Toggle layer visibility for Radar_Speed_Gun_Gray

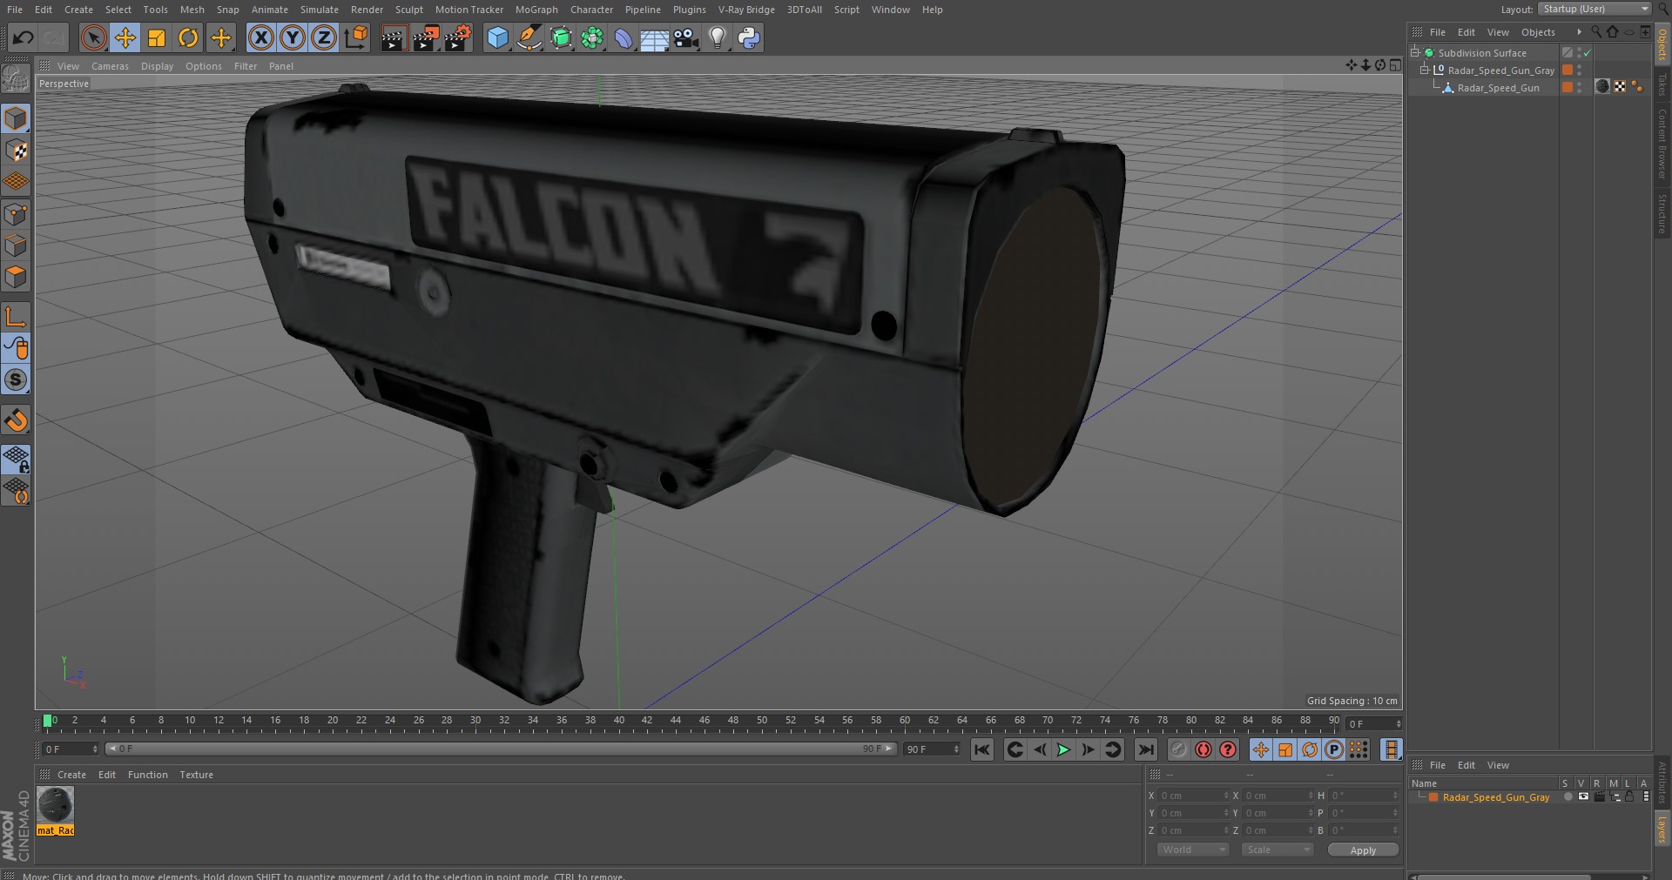tap(1583, 796)
